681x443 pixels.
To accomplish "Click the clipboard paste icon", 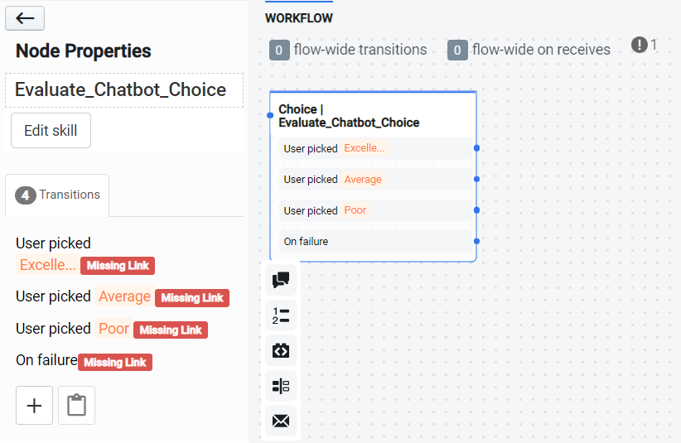I will click(76, 406).
